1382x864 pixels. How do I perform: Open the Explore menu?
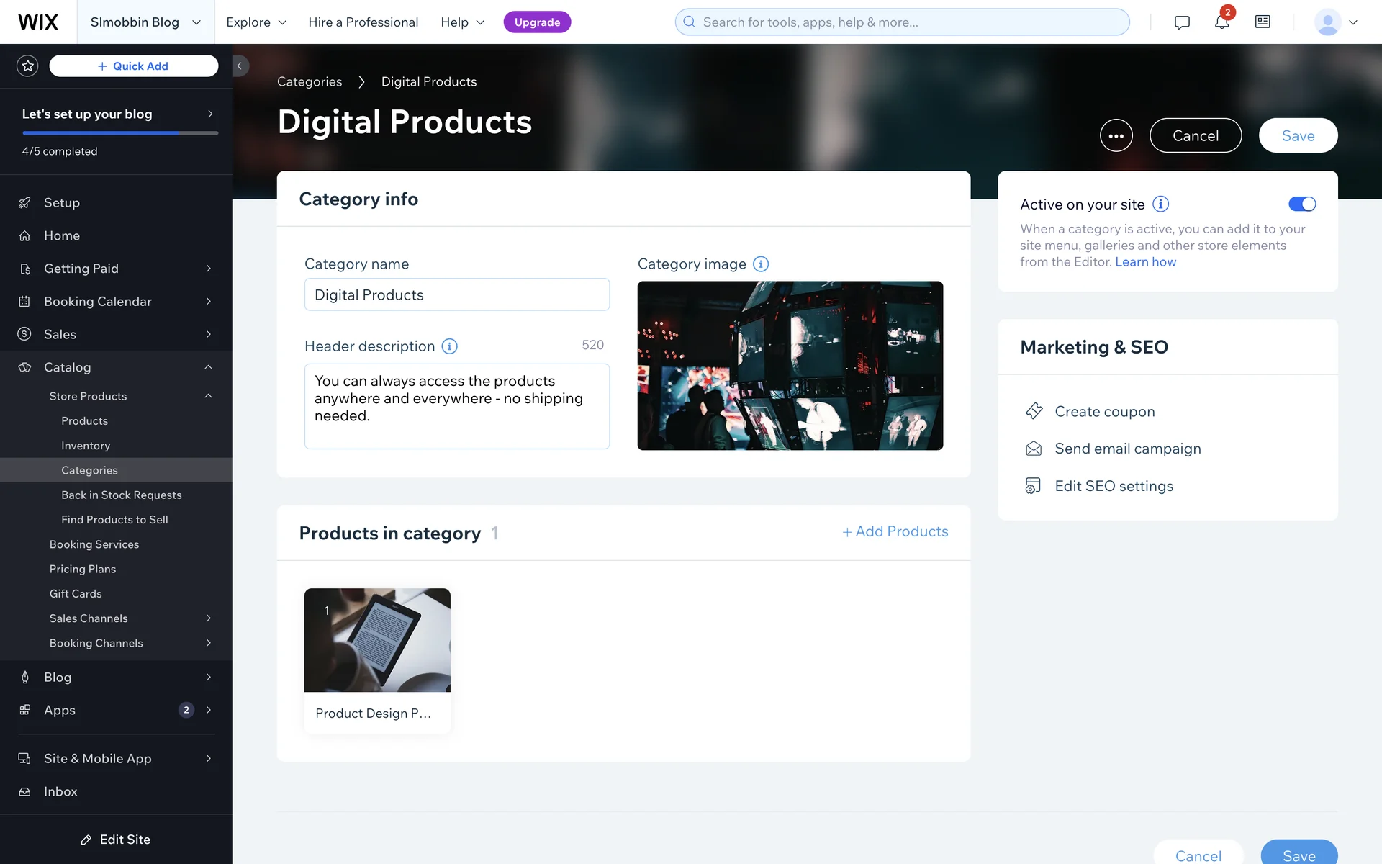[x=256, y=22]
